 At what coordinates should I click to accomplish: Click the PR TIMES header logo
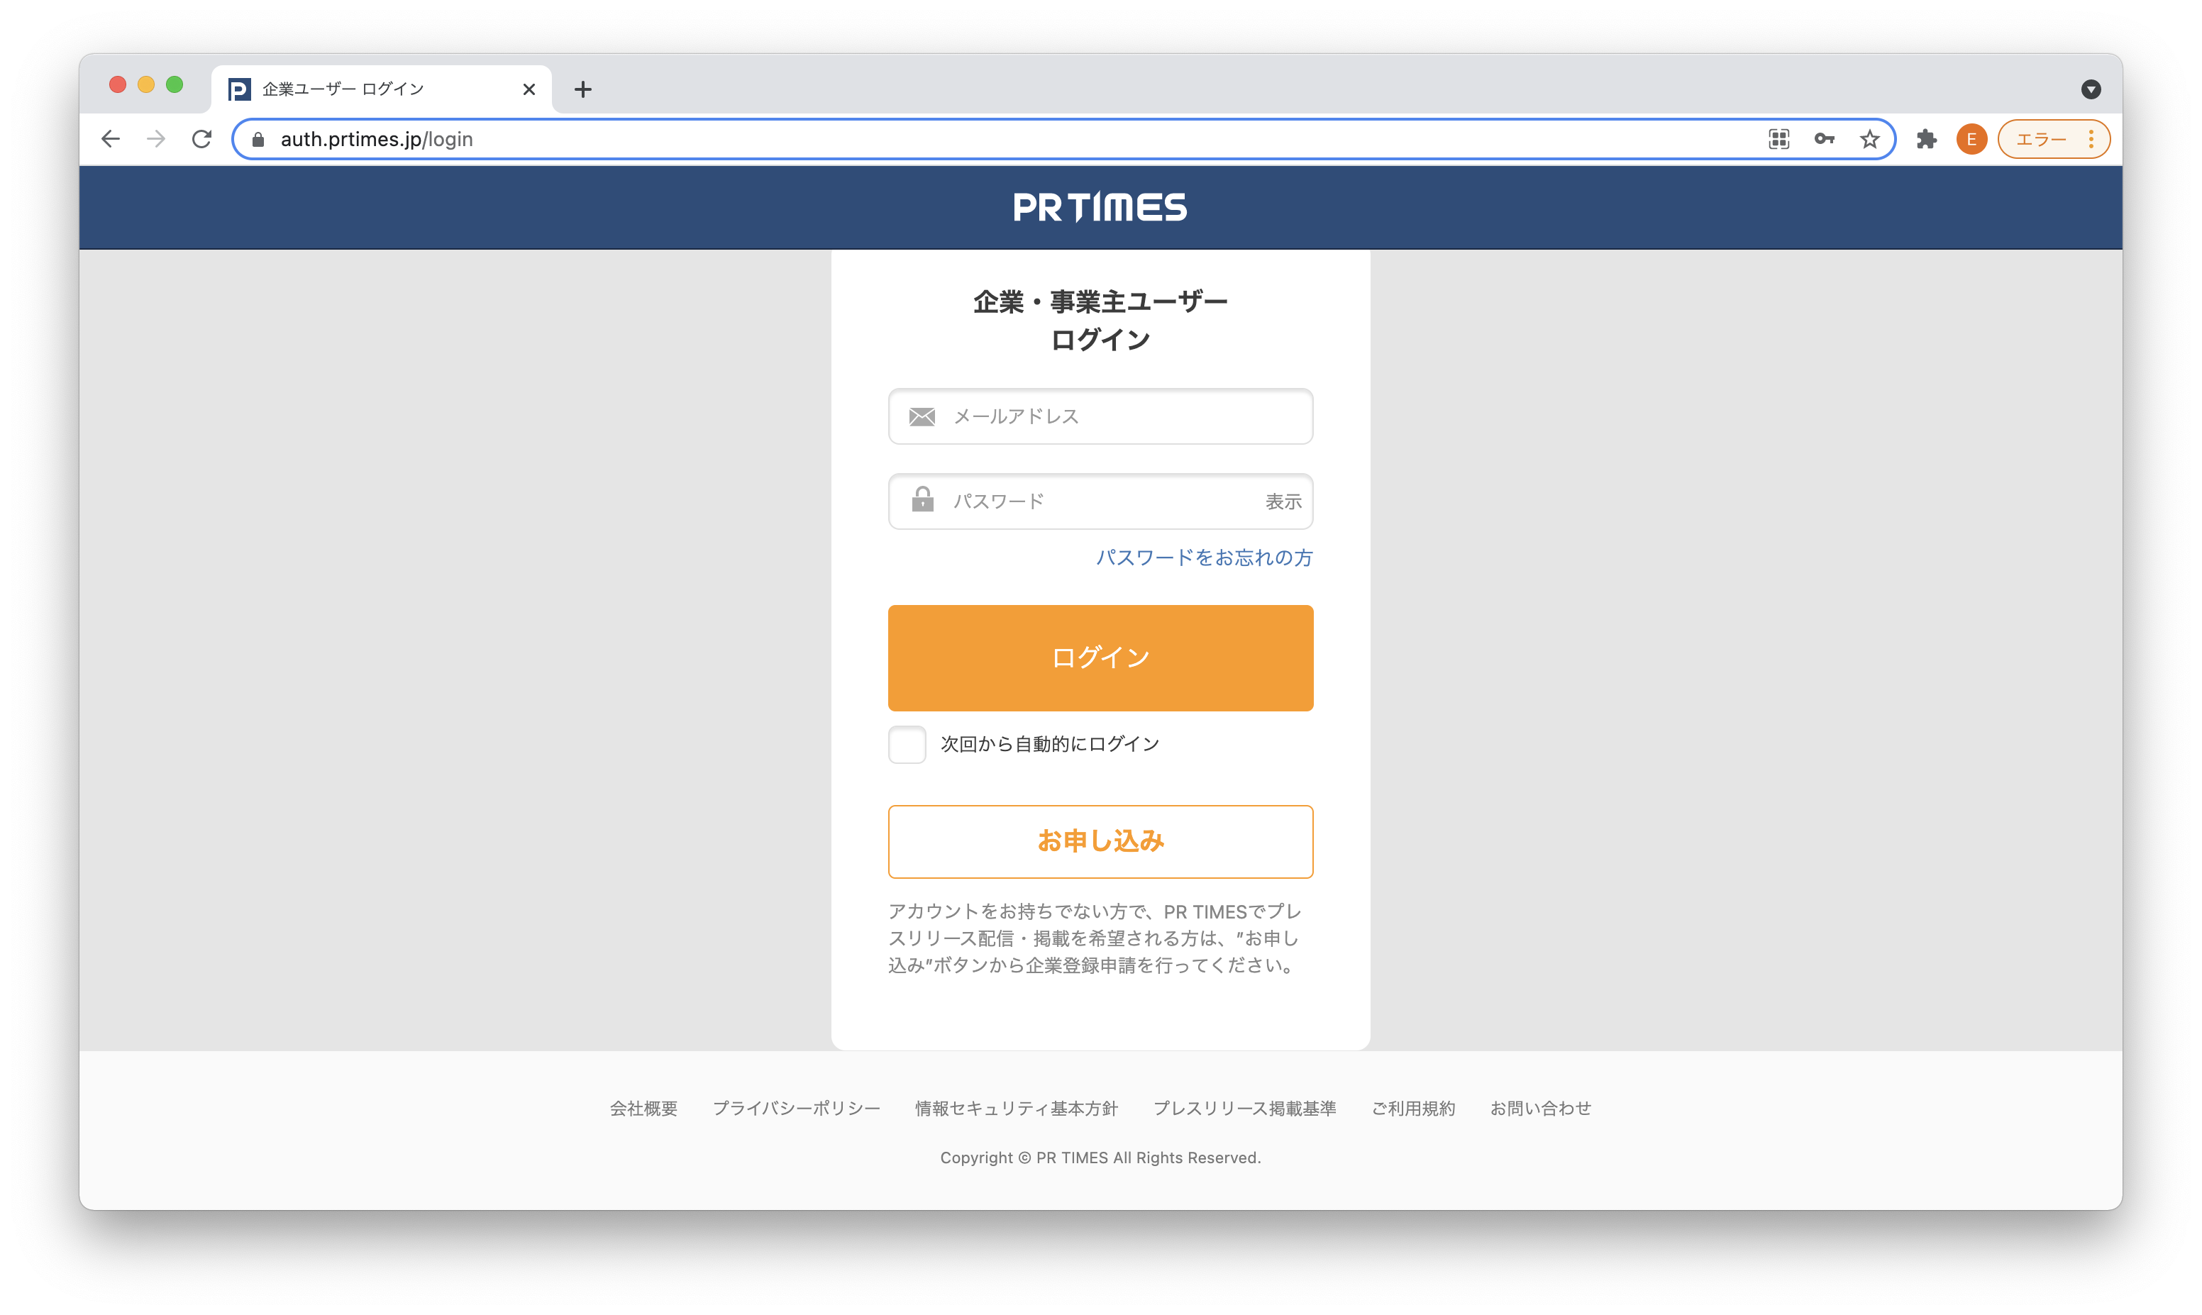coord(1100,207)
